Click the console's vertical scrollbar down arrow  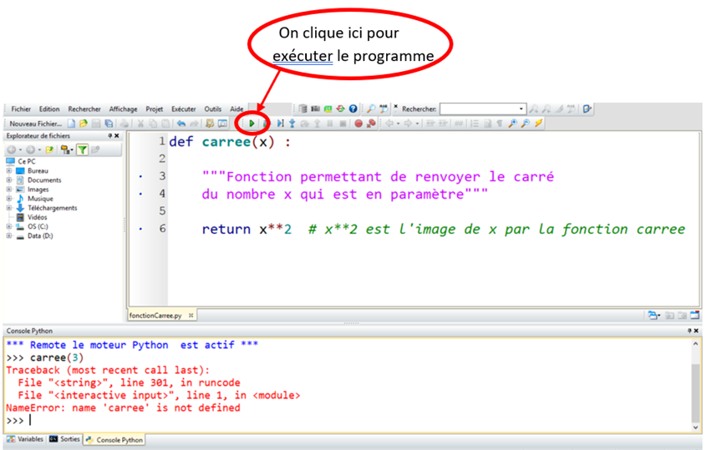tap(695, 427)
